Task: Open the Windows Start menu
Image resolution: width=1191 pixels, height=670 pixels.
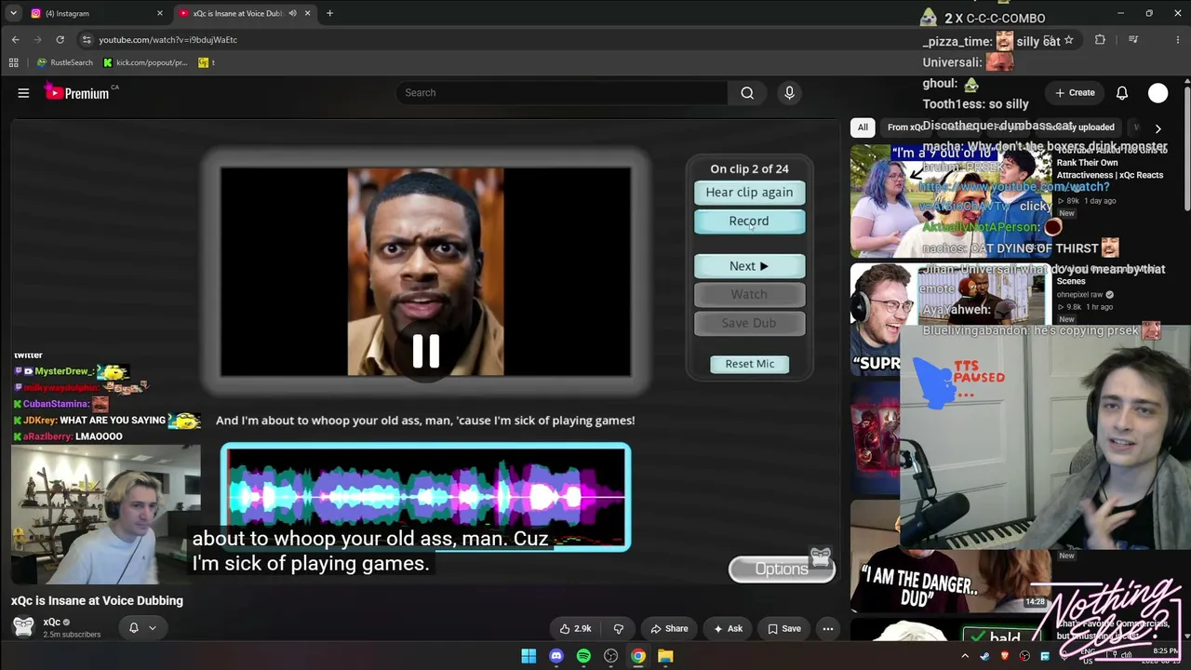Action: 529,656
